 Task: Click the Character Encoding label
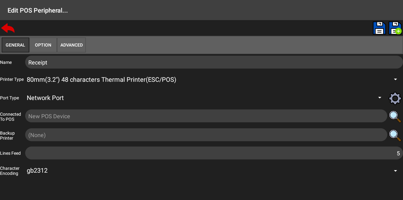10,171
